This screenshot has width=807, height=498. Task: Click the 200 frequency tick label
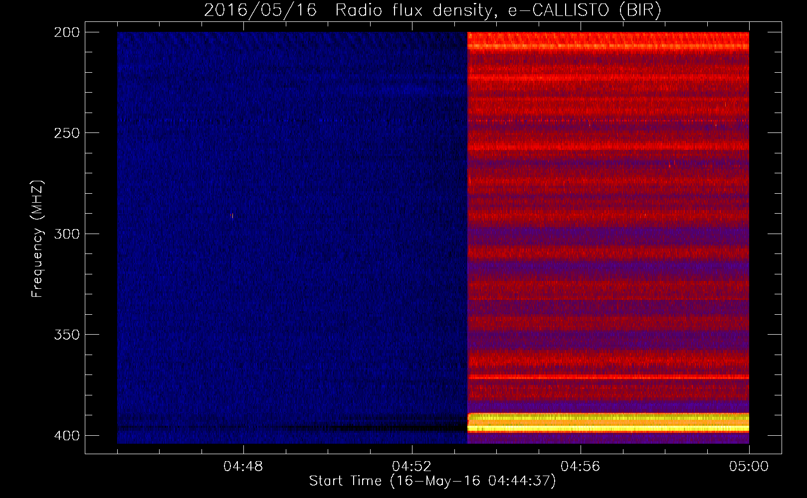[67, 32]
